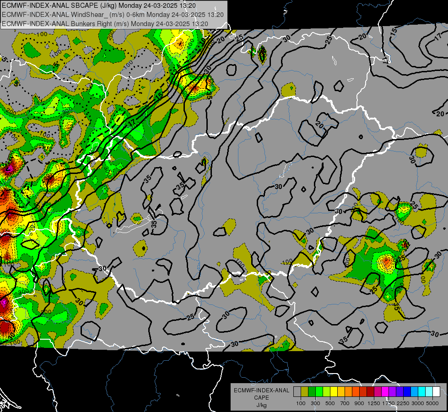Pick the purple legend swatch

click(392, 391)
